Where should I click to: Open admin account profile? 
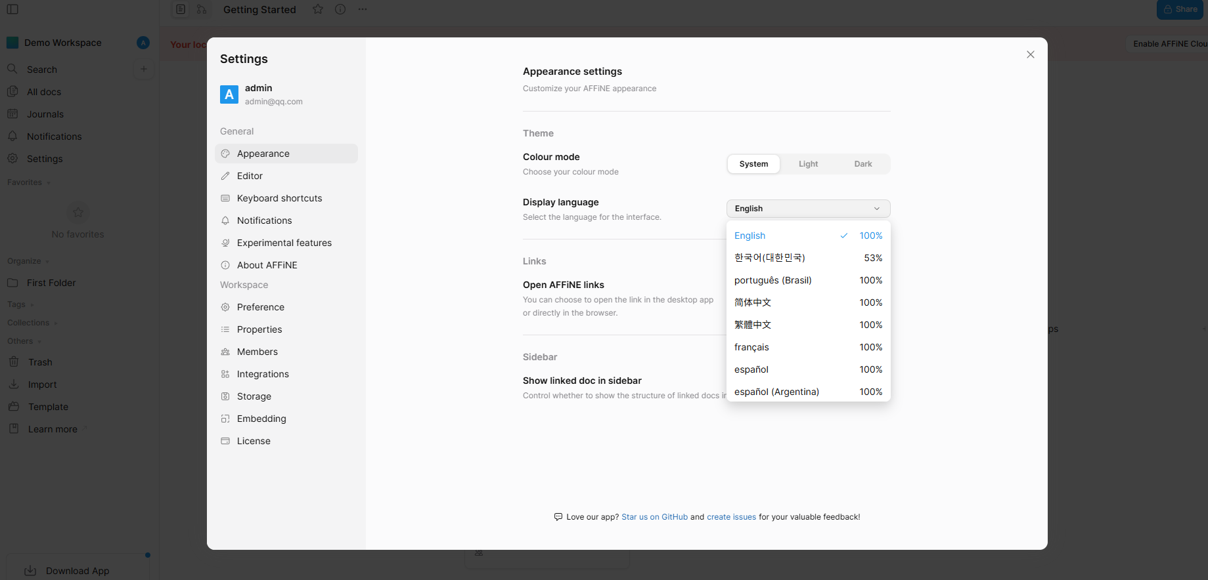[x=286, y=94]
